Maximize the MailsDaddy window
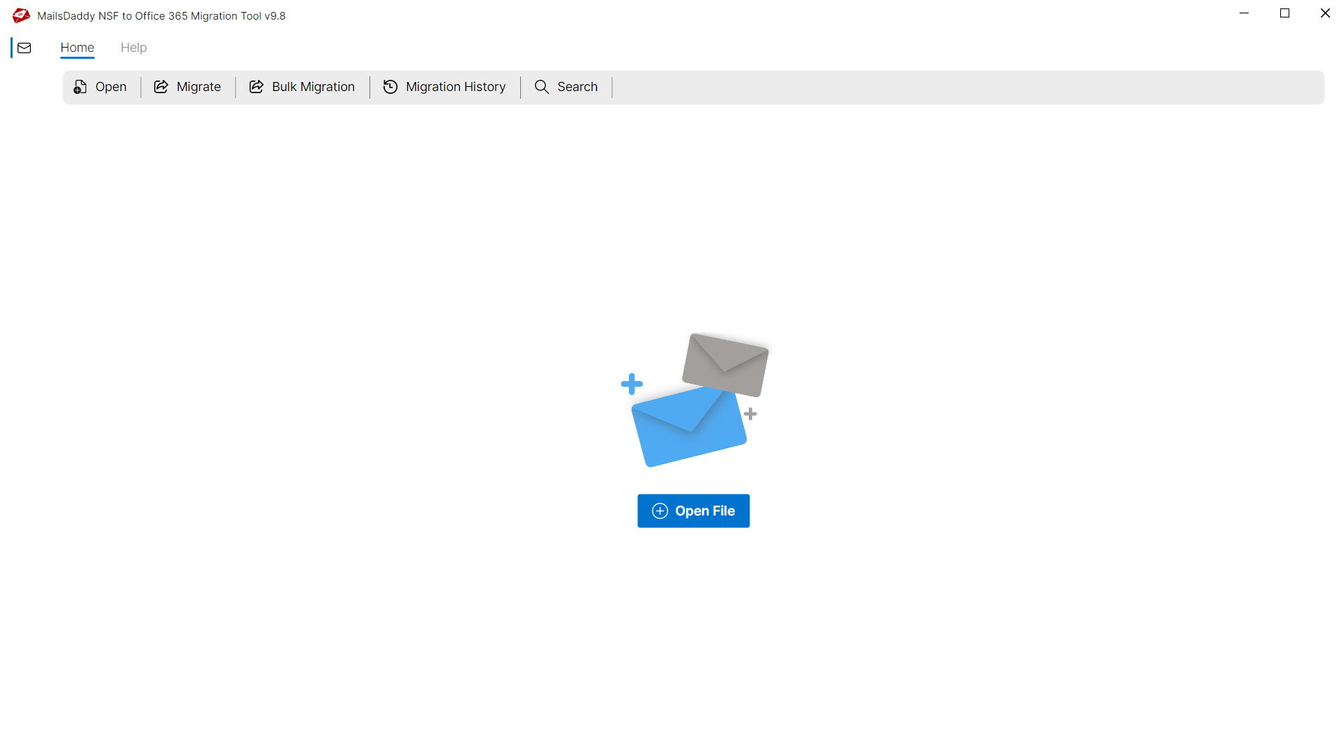1344x755 pixels. point(1284,13)
